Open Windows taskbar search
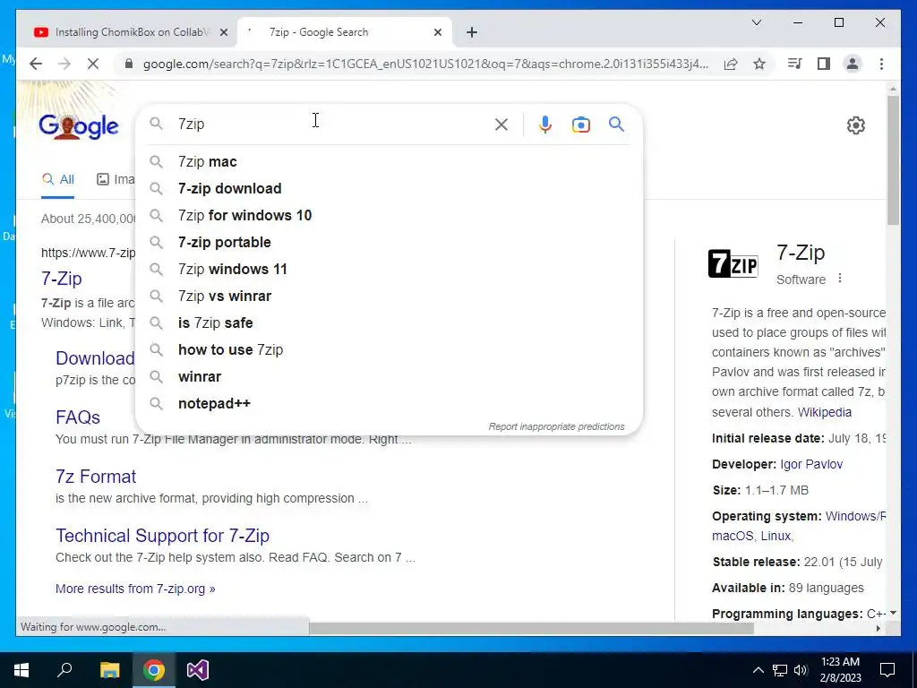Image resolution: width=917 pixels, height=688 pixels. click(x=64, y=670)
